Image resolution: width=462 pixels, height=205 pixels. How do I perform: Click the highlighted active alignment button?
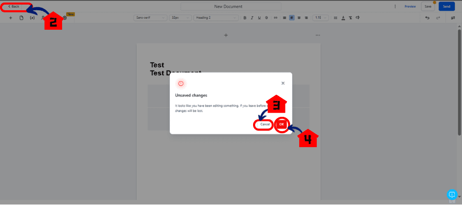point(292,18)
